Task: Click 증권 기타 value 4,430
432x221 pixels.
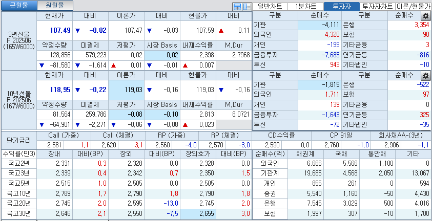Action: [422, 193]
